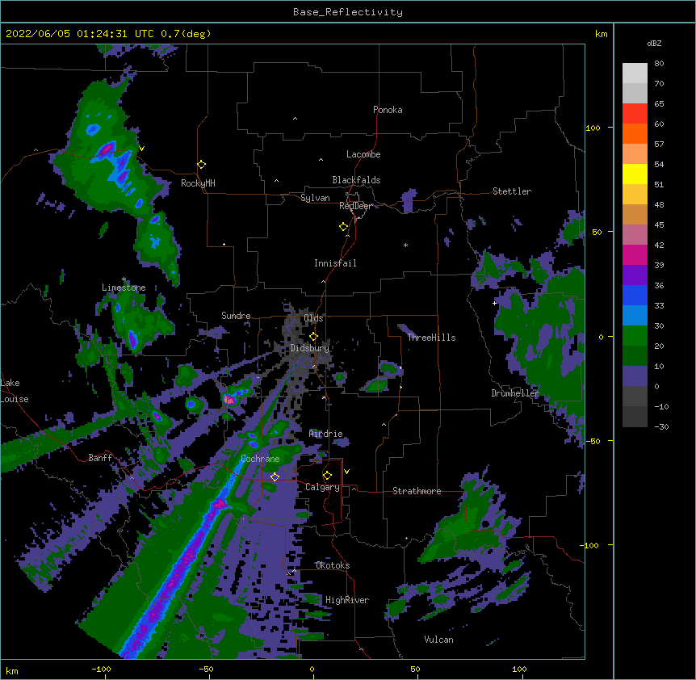Select the yellow diamond marker between Olds and Didsbury
Image resolution: width=696 pixels, height=680 pixels.
(x=313, y=337)
